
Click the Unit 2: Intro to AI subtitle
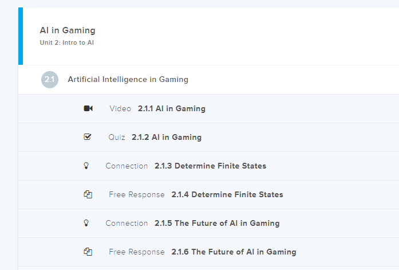tap(66, 43)
